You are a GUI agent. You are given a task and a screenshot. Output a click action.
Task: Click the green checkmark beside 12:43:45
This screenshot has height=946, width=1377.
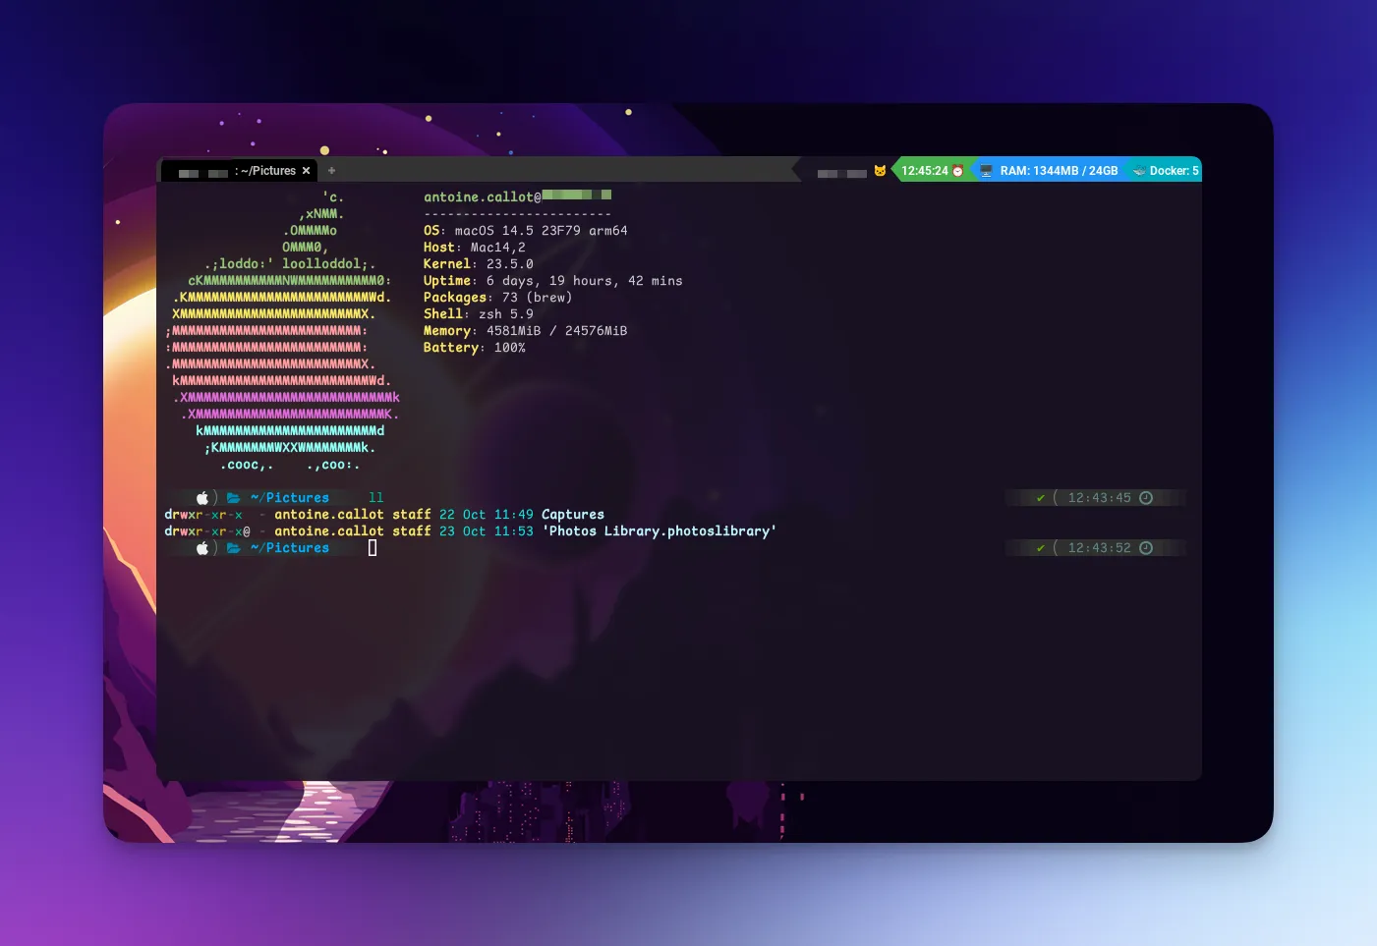(1040, 498)
